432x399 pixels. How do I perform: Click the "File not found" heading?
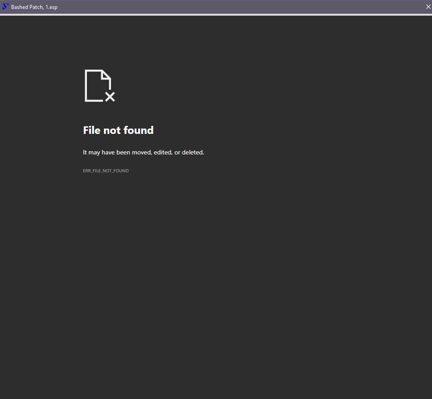point(118,130)
